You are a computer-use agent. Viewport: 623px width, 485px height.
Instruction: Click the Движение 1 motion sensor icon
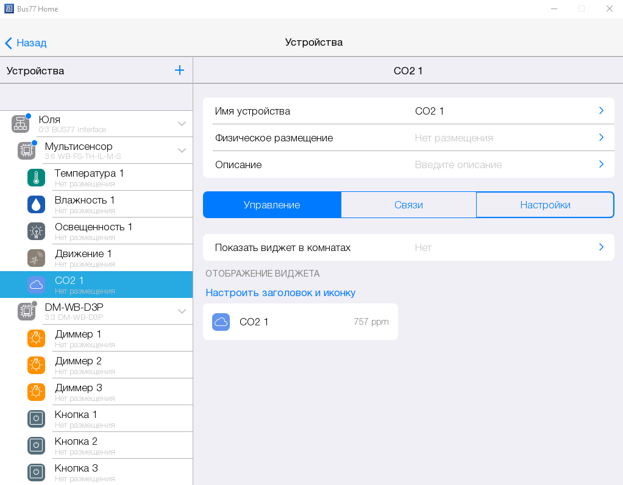pyautogui.click(x=36, y=258)
